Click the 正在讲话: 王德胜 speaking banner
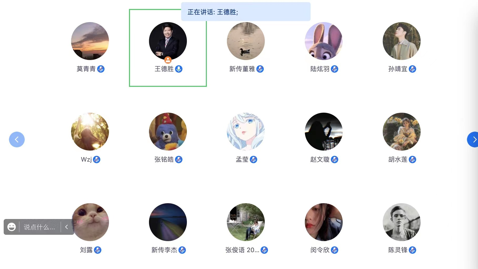 coord(246,12)
